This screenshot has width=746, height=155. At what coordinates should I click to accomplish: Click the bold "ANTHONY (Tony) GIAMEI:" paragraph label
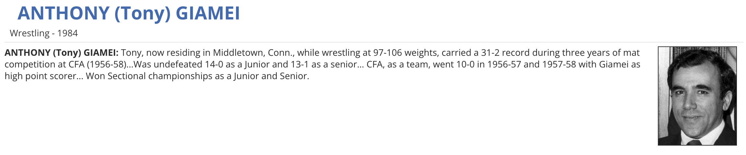(62, 53)
